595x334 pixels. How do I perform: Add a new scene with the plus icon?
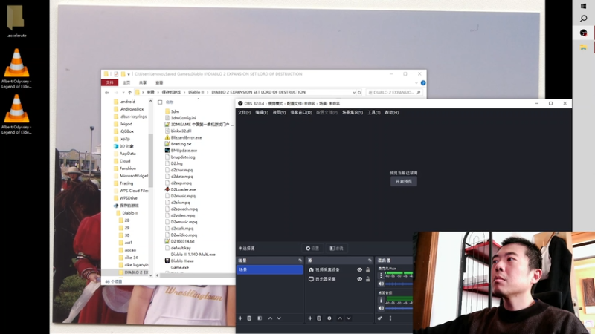click(x=240, y=318)
